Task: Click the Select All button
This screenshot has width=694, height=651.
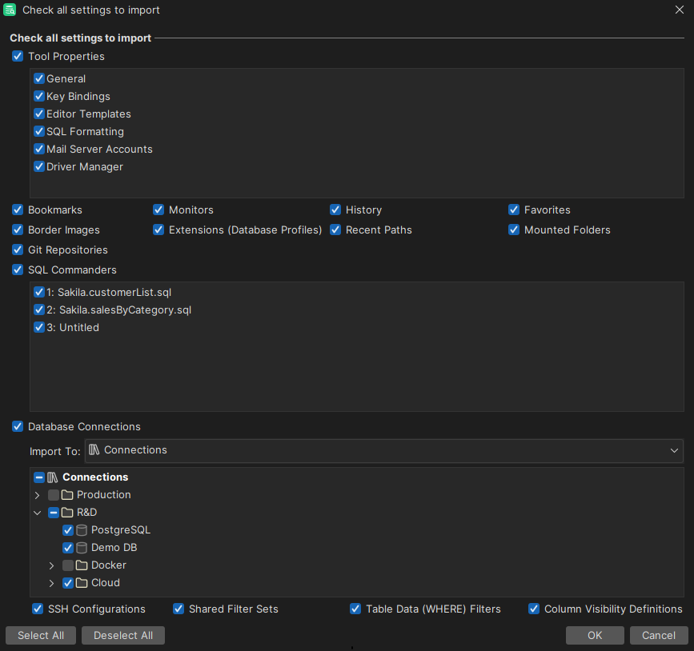Action: pyautogui.click(x=40, y=635)
